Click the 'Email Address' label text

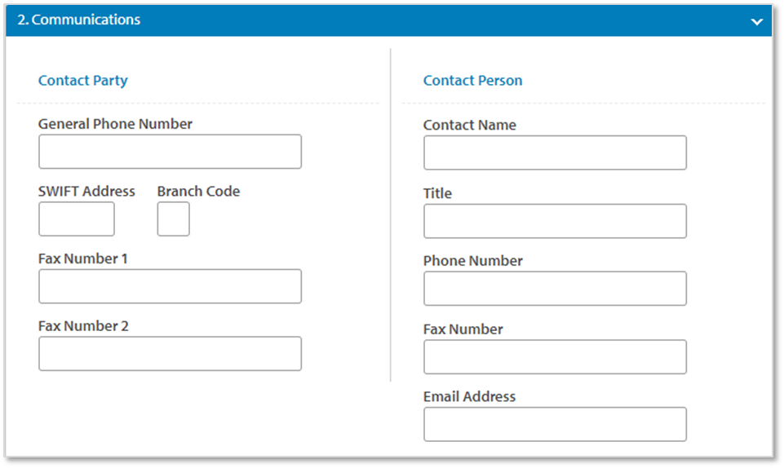469,397
